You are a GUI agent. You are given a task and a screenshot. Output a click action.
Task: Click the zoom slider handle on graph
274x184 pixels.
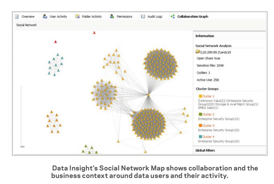coord(22,147)
